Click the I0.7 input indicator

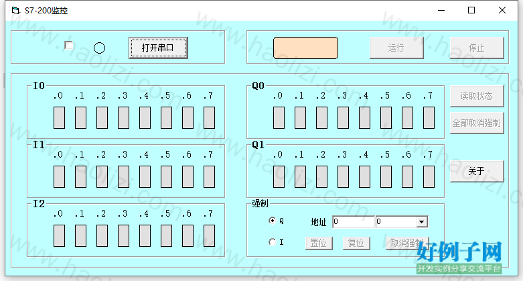point(209,117)
